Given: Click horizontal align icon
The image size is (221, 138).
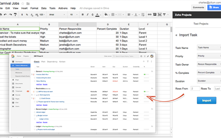Looking at the screenshot, I should click(129, 15).
